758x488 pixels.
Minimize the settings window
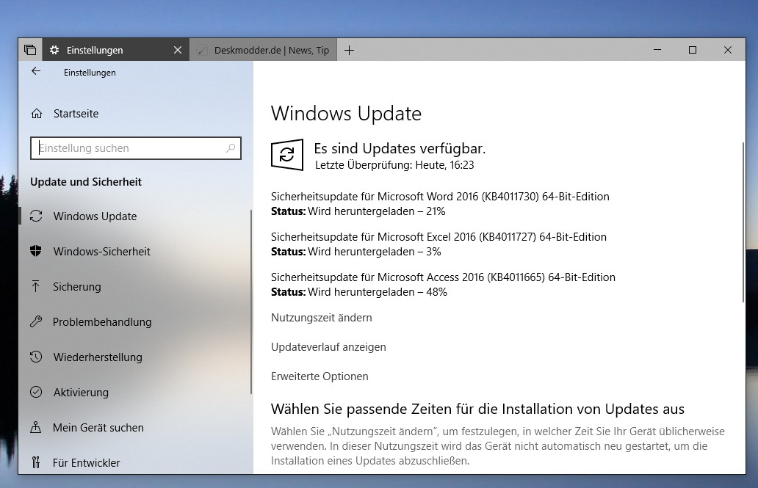point(657,50)
